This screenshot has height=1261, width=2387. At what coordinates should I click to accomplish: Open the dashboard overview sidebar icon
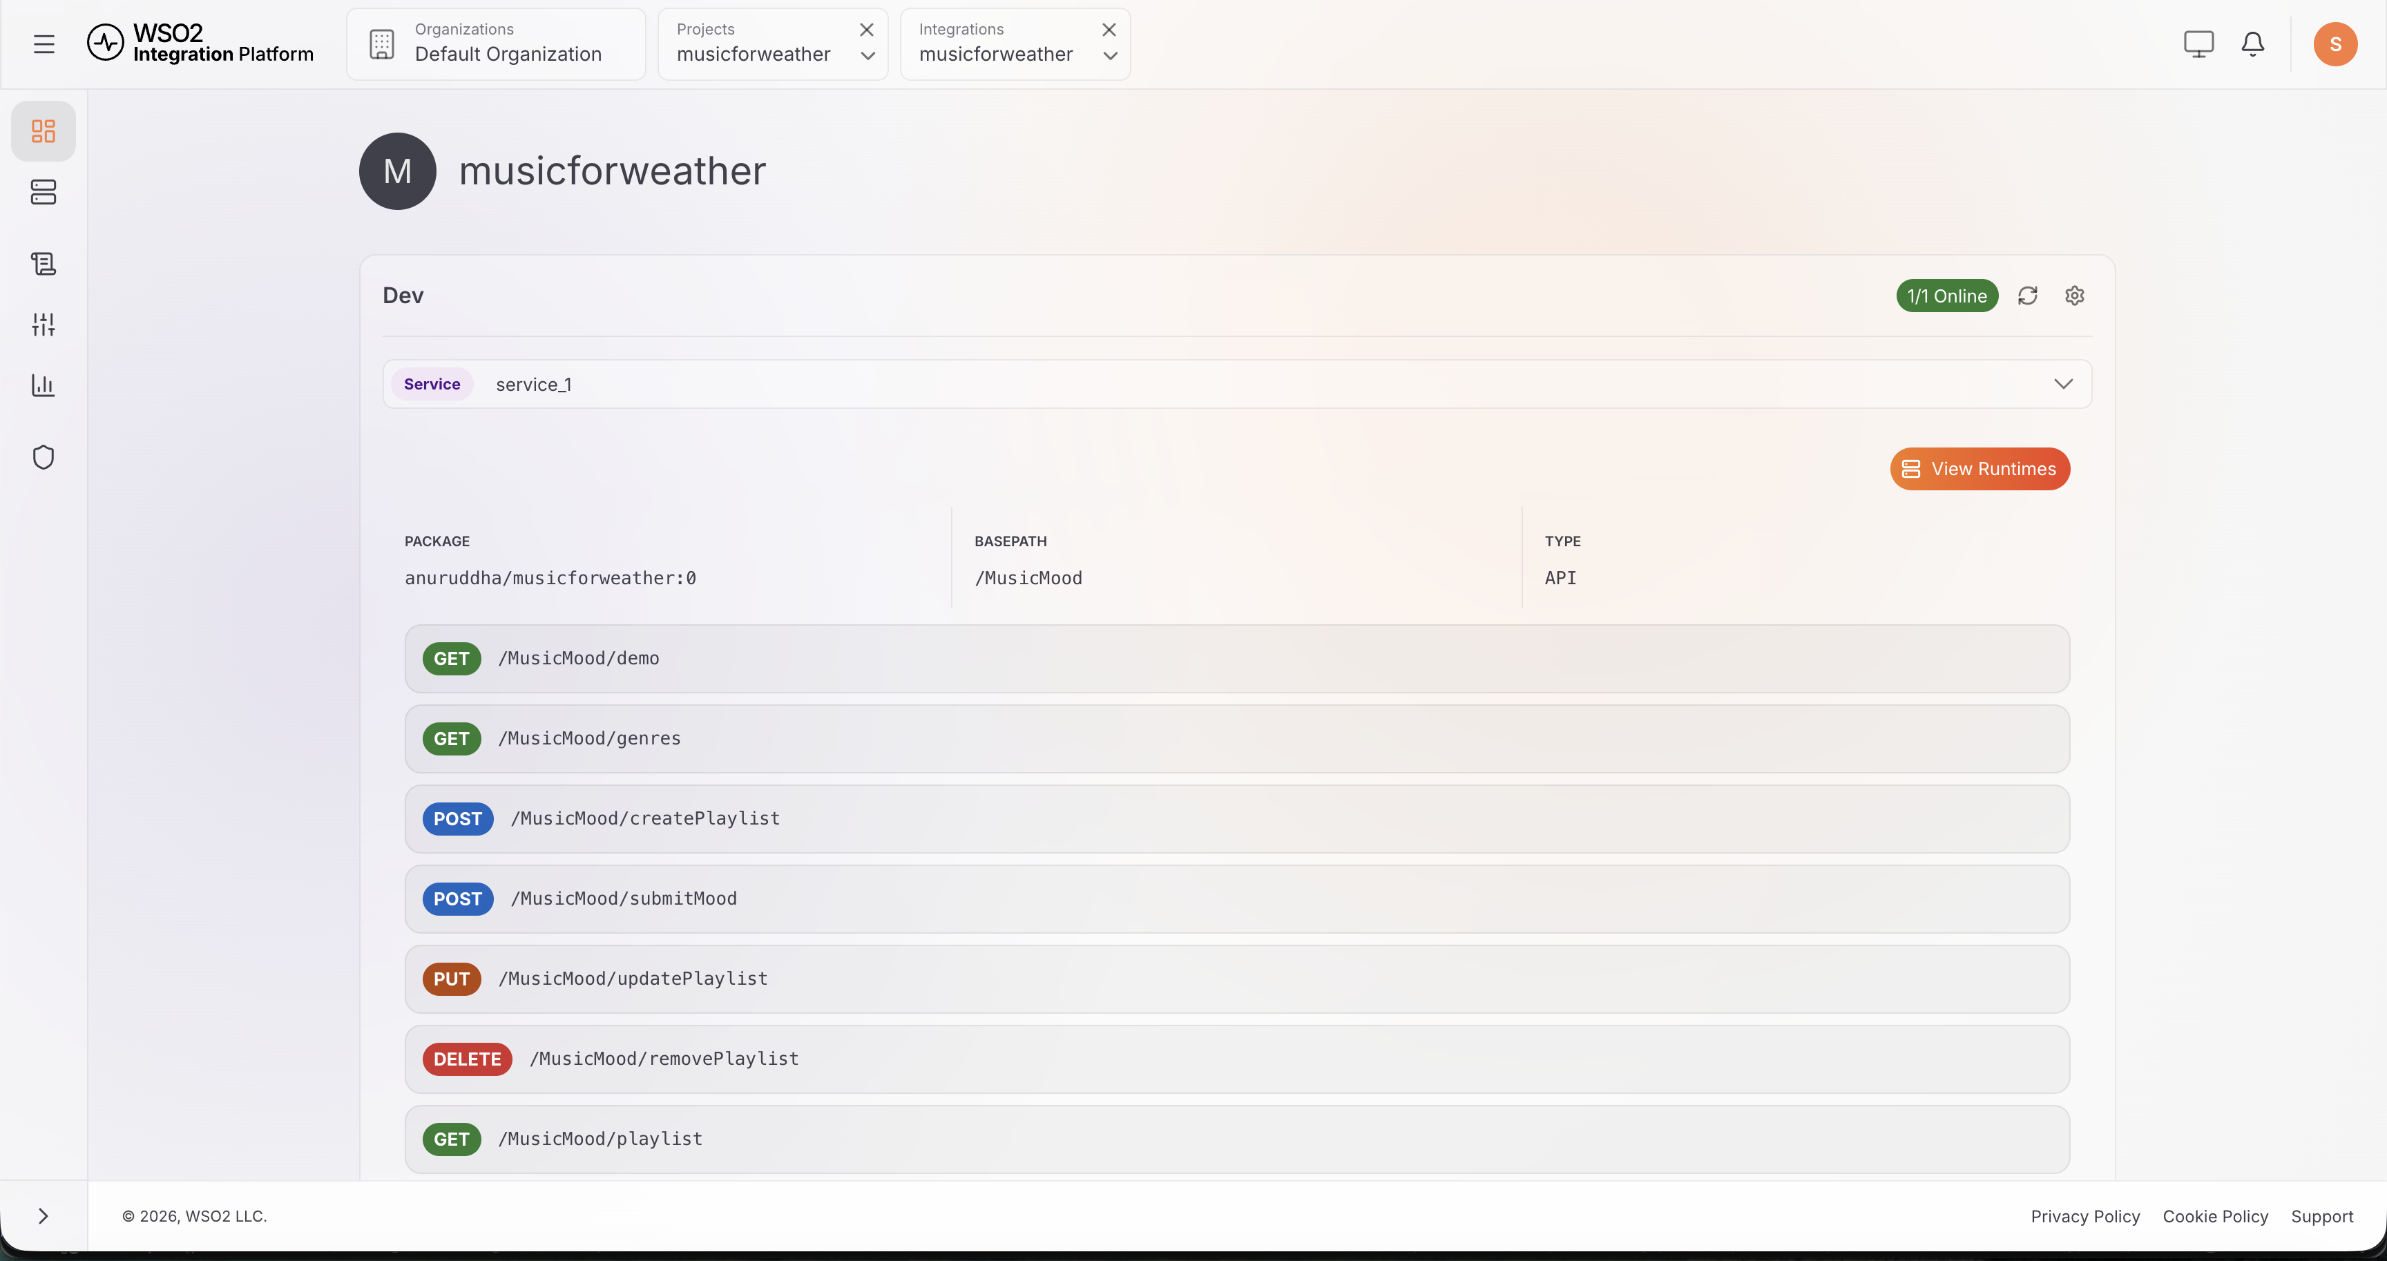click(x=44, y=131)
